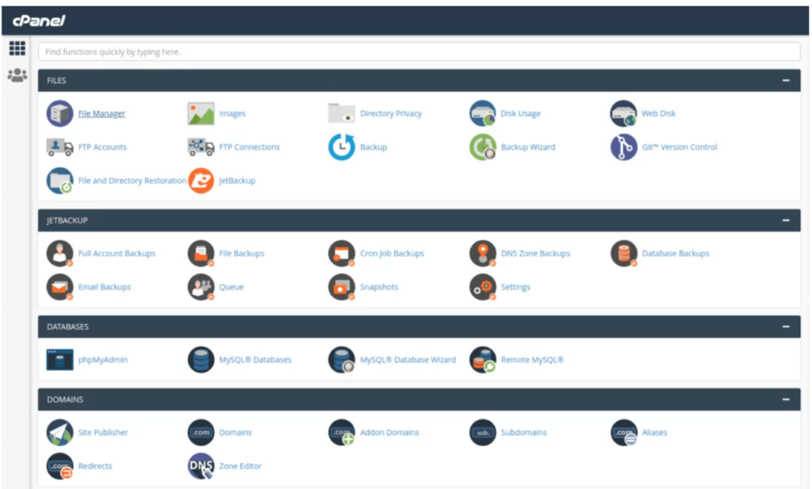Open the Remote MySQL icon
This screenshot has width=812, height=489.
point(482,360)
